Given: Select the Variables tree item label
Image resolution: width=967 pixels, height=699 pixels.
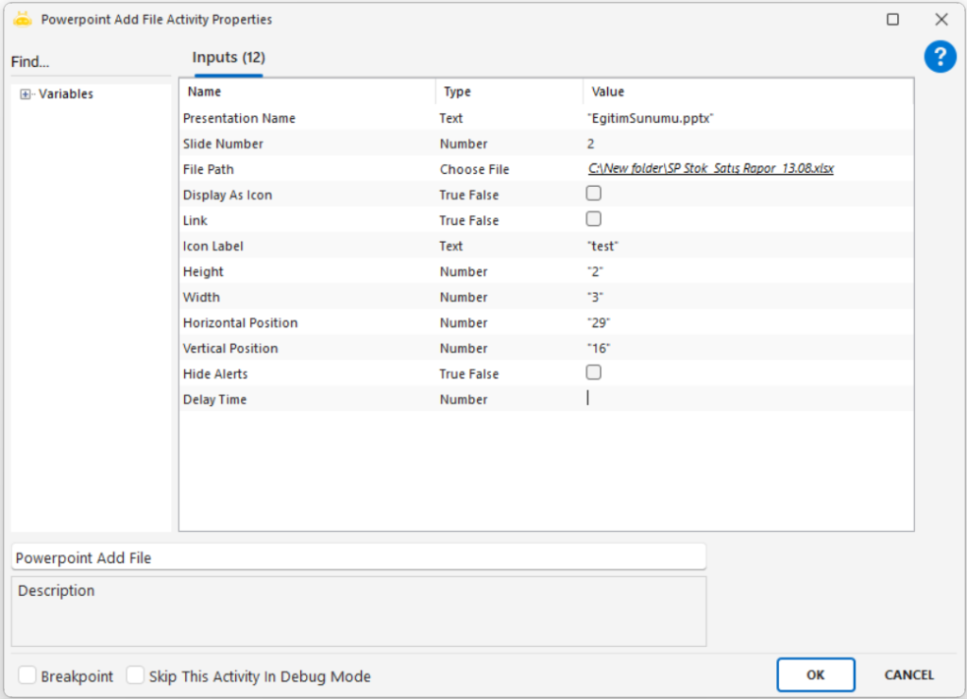Looking at the screenshot, I should pos(65,94).
